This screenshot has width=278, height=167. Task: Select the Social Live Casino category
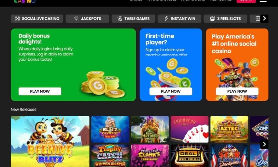pyautogui.click(x=37, y=18)
